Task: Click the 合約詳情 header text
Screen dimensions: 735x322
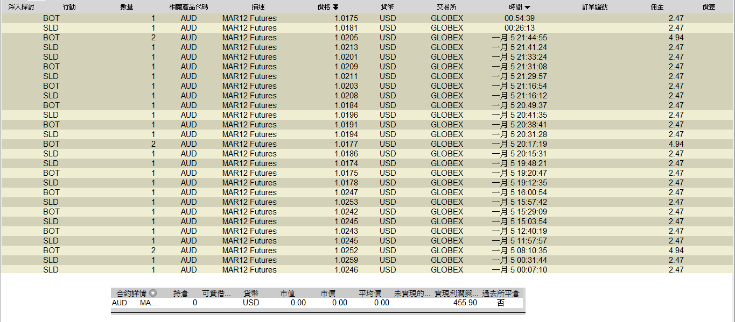Action: [131, 294]
